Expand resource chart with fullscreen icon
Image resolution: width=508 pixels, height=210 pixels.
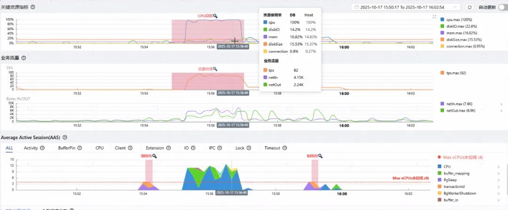click(x=435, y=17)
